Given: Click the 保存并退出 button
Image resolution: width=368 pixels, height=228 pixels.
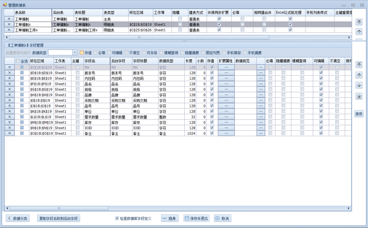Looking at the screenshot, I should pyautogui.click(x=196, y=218).
